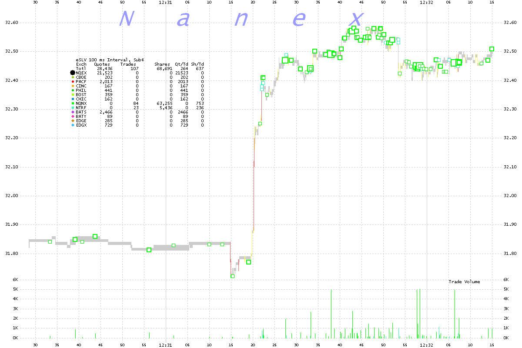
Task: Select the pink BATY legend diamond
Action: tap(73, 117)
